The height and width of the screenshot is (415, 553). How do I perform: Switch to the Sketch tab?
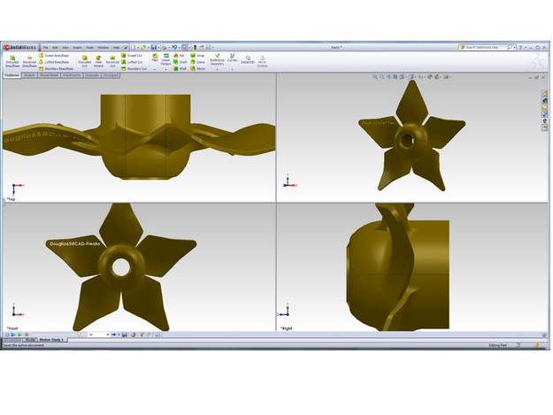(x=29, y=75)
